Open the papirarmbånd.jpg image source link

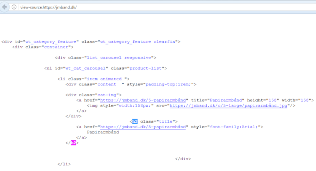click(x=228, y=105)
